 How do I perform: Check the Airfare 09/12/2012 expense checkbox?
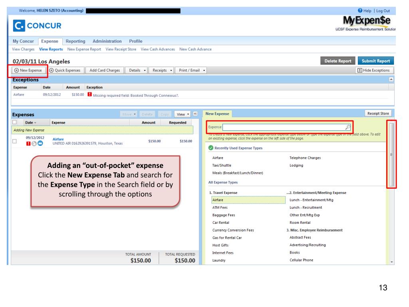coord(15,141)
